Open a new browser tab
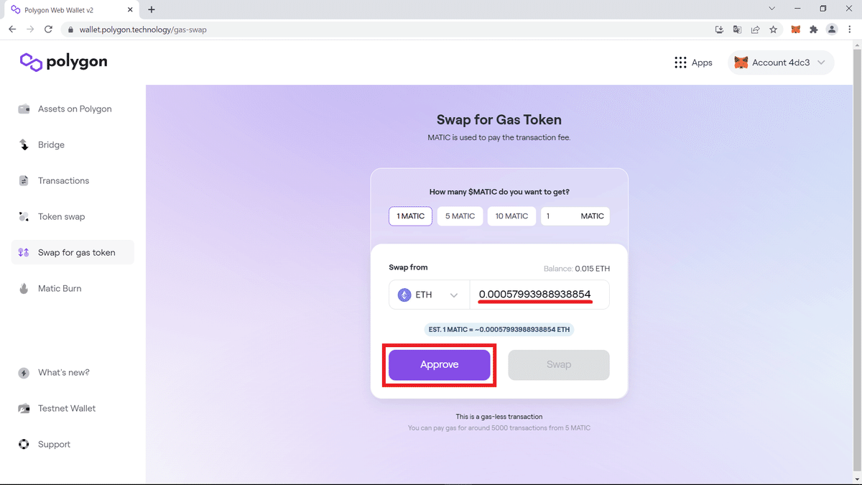The height and width of the screenshot is (485, 862). pyautogui.click(x=152, y=9)
